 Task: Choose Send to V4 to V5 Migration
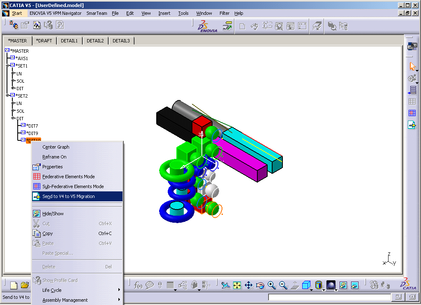68,196
